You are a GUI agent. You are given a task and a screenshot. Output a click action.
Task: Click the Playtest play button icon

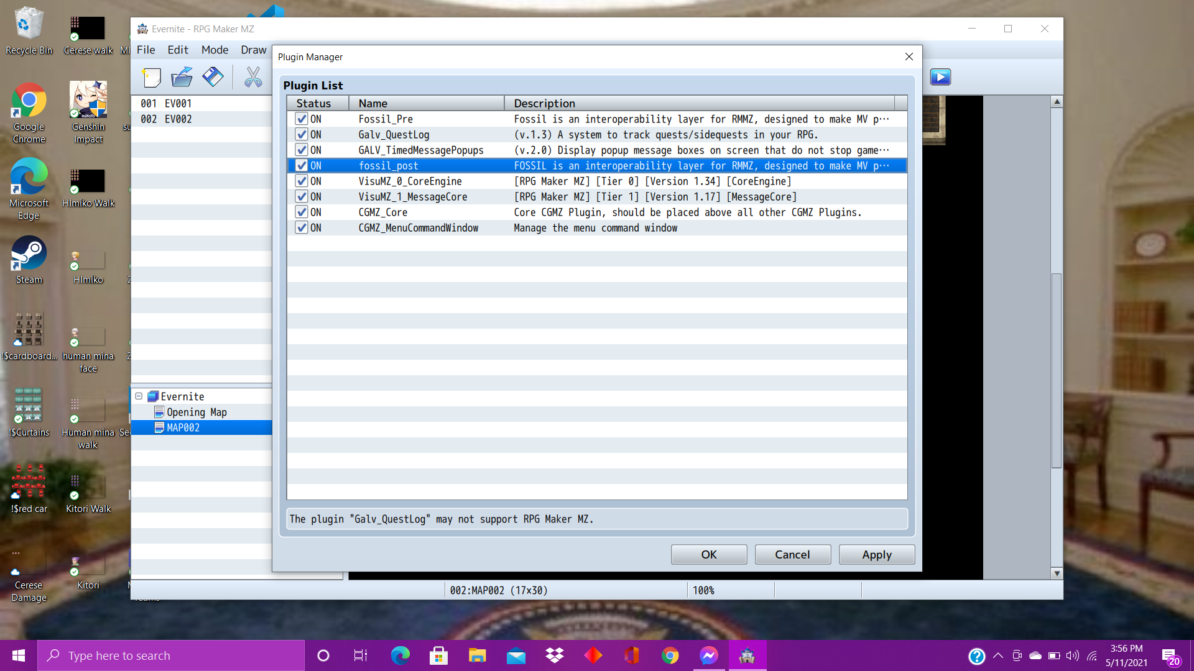point(940,77)
